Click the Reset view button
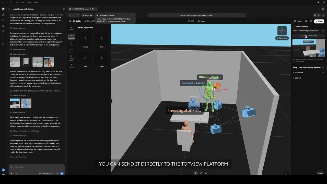The width and height of the screenshot is (327, 184). pos(282,38)
